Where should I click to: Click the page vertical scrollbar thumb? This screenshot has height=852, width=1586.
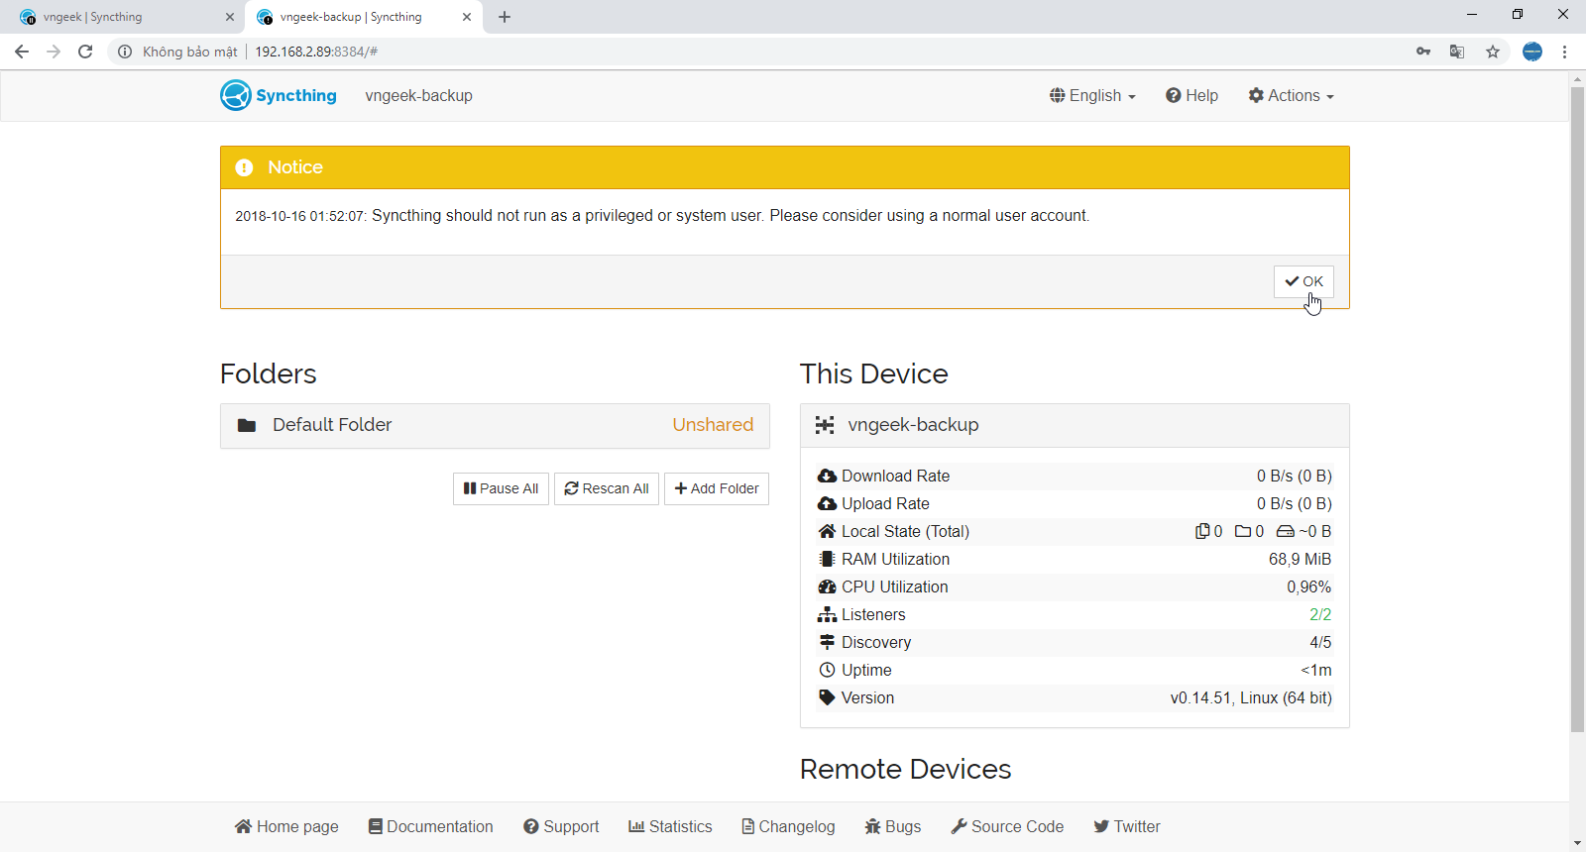click(1577, 409)
